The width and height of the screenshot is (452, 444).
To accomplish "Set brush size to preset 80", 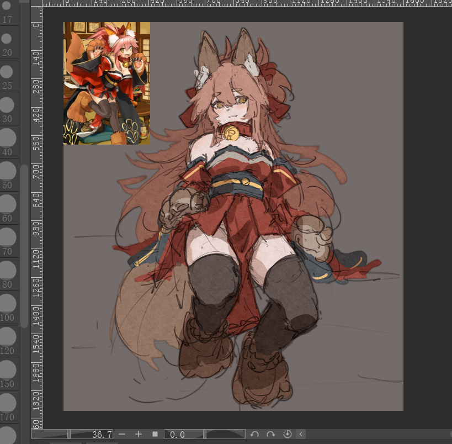I will (x=9, y=274).
